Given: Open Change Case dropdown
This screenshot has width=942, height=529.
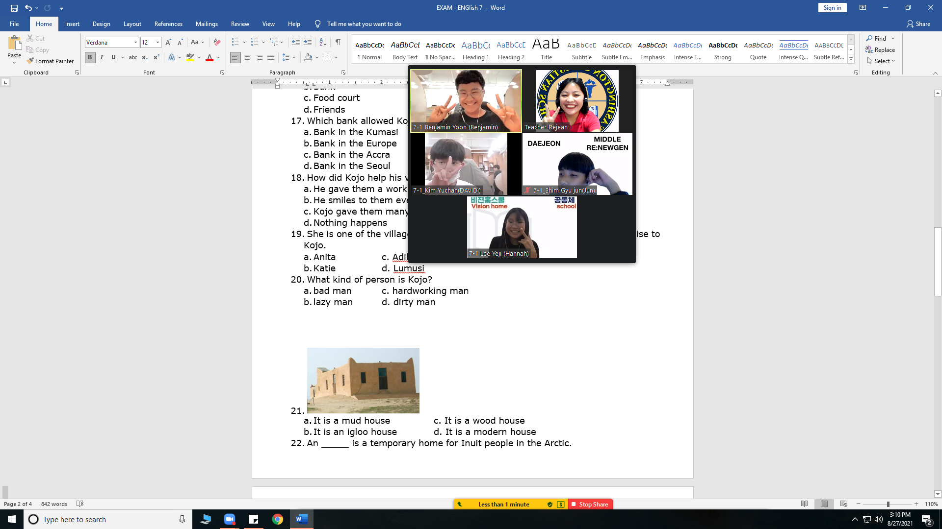Looking at the screenshot, I should pyautogui.click(x=197, y=43).
